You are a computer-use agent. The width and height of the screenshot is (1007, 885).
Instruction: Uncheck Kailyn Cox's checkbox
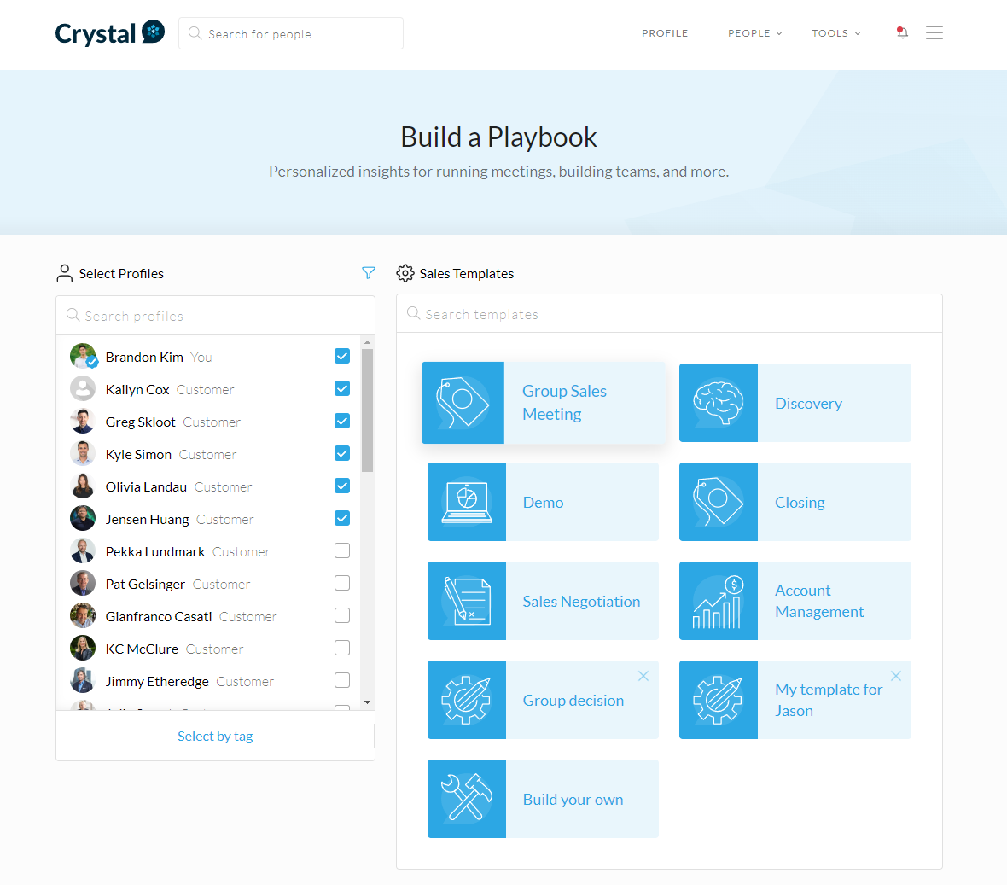coord(342,389)
